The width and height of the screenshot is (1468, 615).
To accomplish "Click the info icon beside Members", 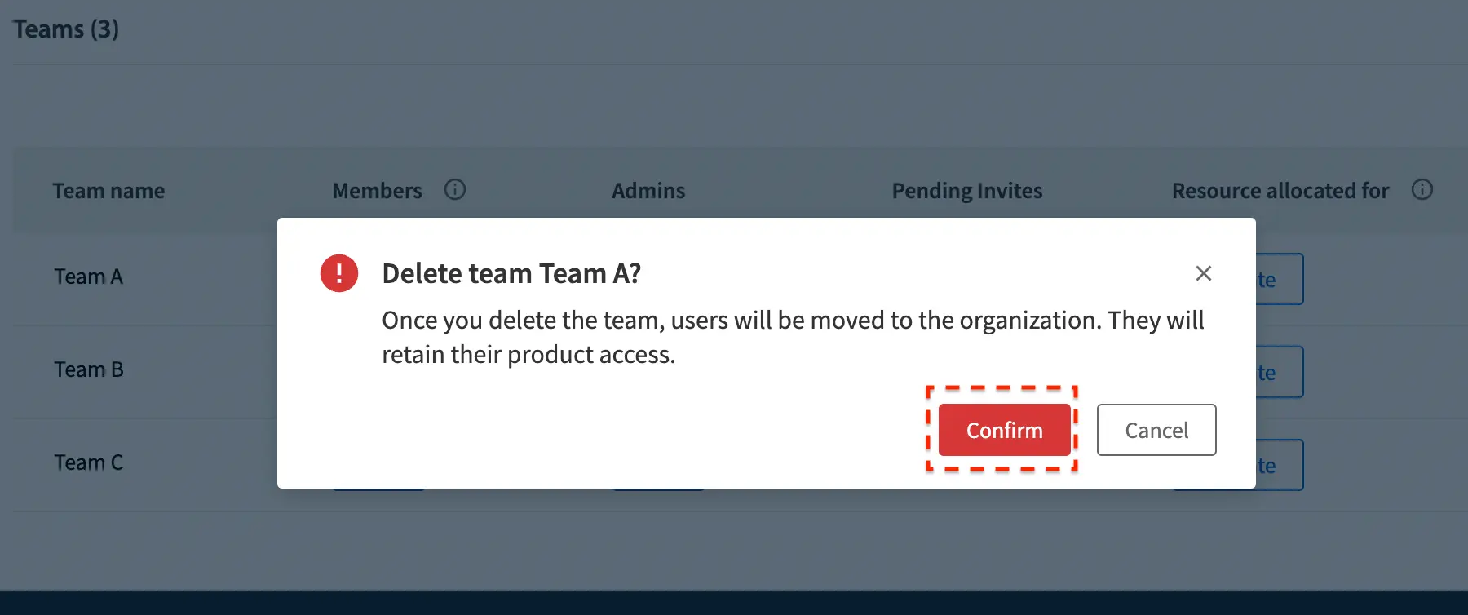I will coord(455,190).
